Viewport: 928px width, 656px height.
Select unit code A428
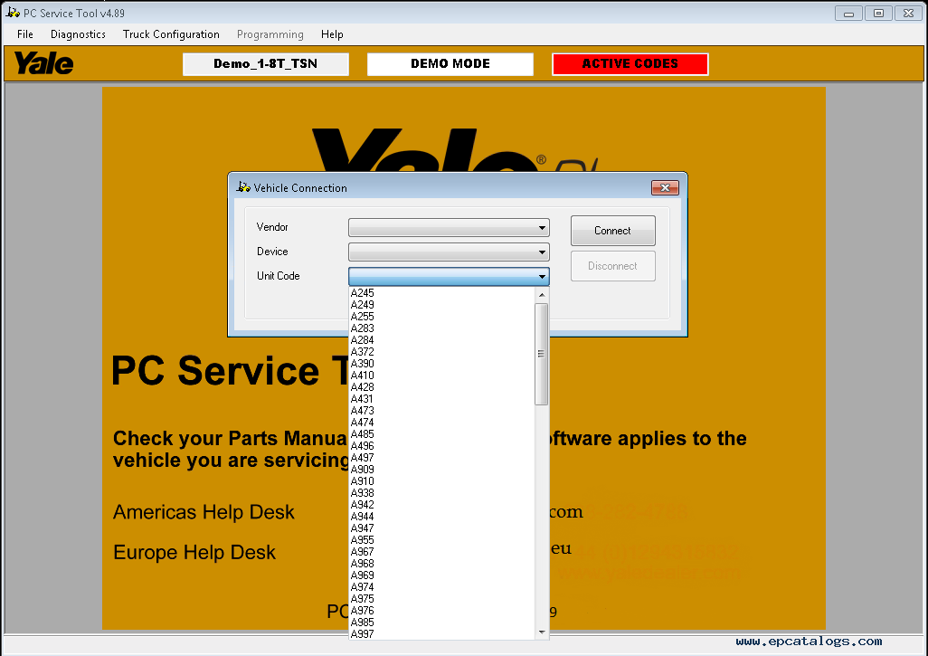coord(441,387)
